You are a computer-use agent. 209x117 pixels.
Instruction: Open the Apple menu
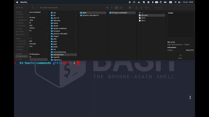[17, 2]
